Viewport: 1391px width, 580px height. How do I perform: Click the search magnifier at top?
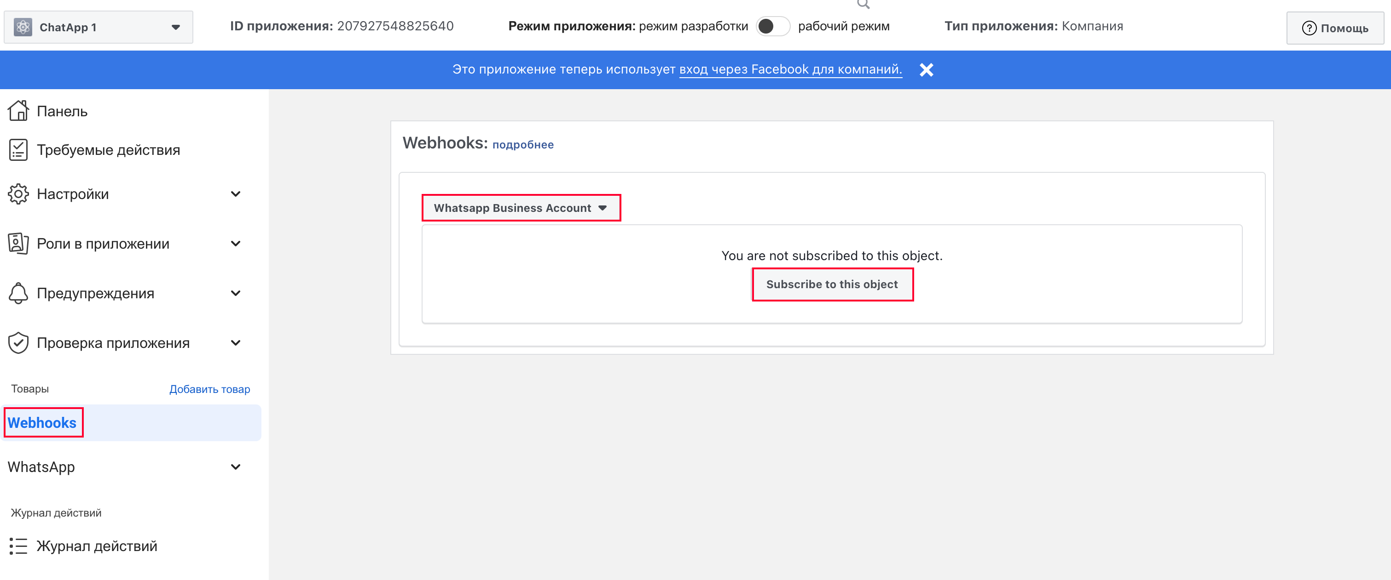863,4
